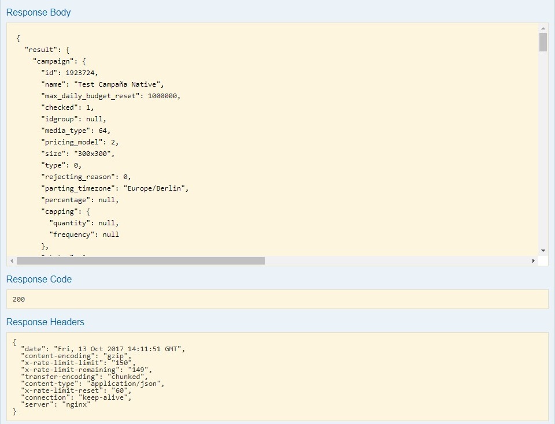Viewport: 555px width, 424px height.
Task: Click the Response Body heading
Action: [38, 12]
